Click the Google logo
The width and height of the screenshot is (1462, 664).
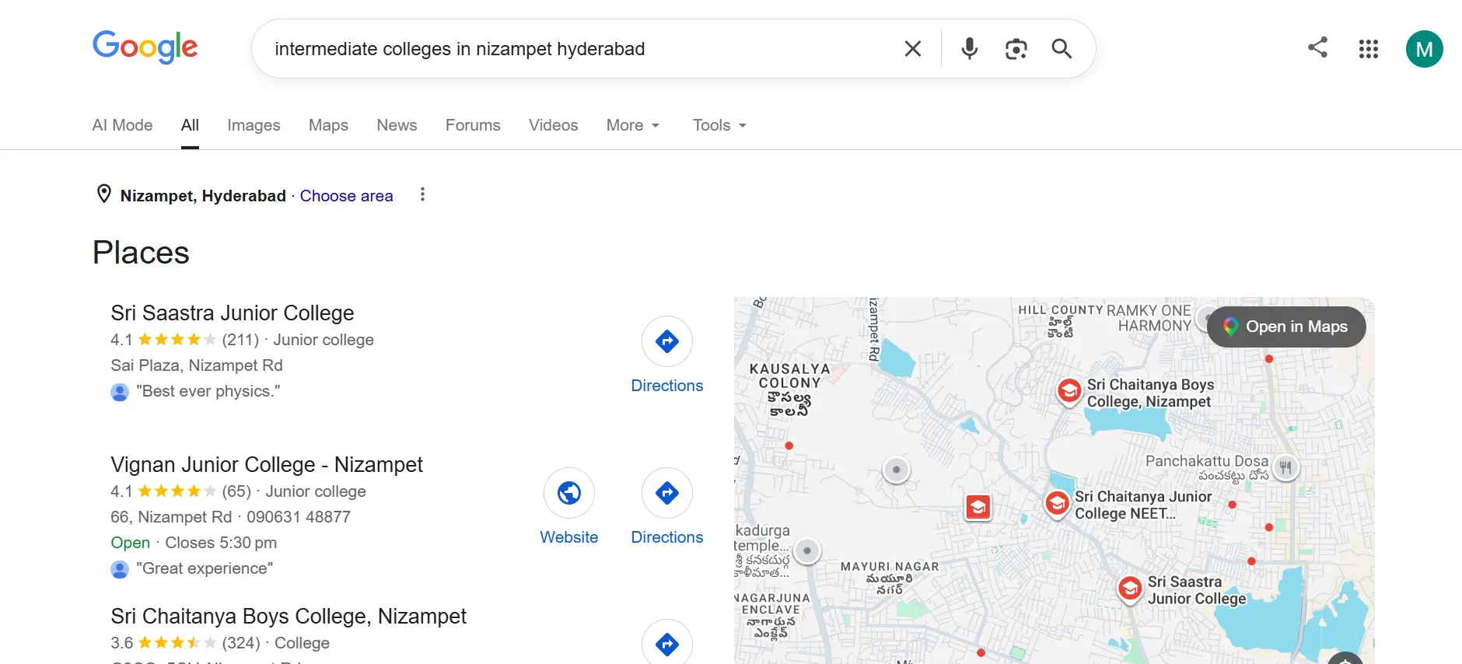[x=145, y=47]
